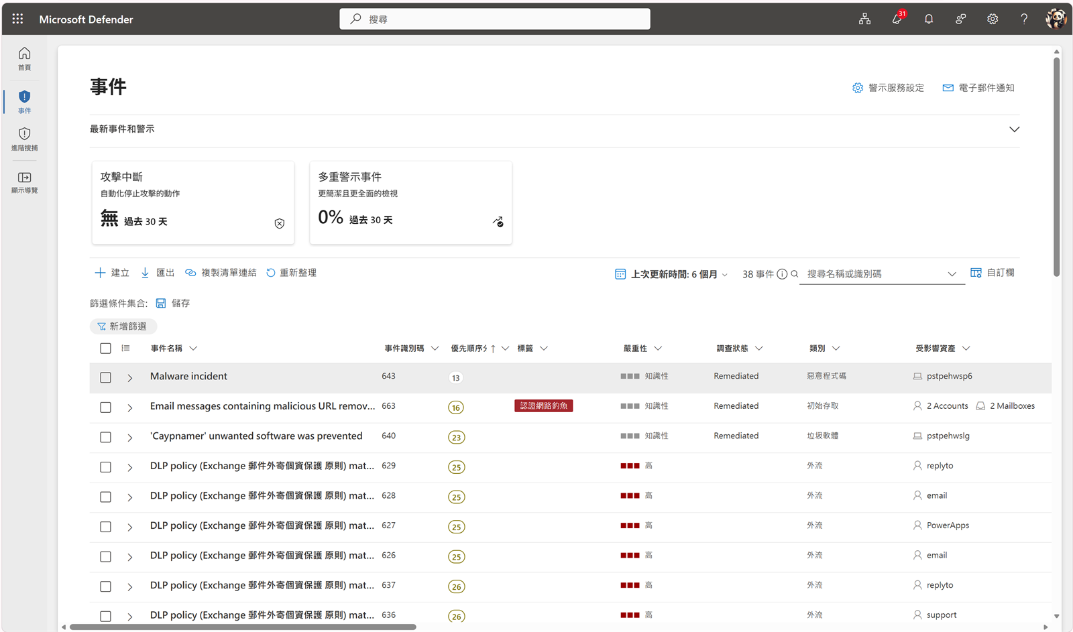
Task: Click the top 搜尋 search box
Action: 495,19
